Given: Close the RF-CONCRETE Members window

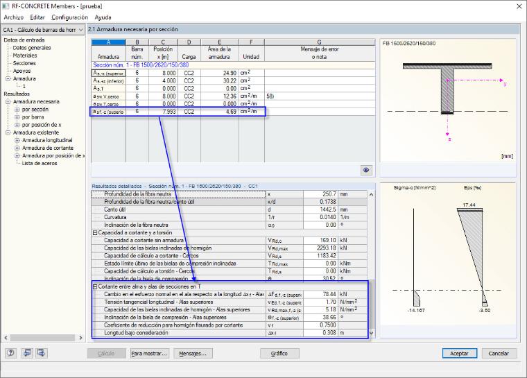Looking at the screenshot, I should 519,6.
